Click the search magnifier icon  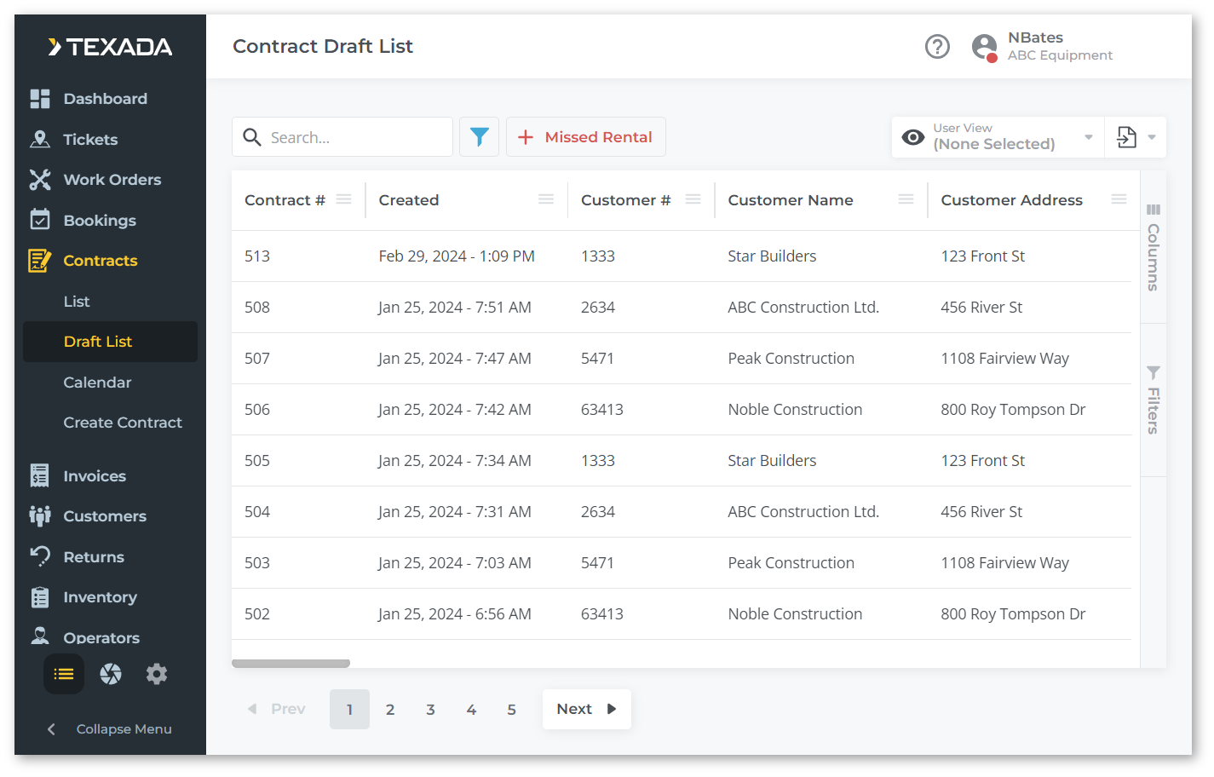pyautogui.click(x=252, y=137)
